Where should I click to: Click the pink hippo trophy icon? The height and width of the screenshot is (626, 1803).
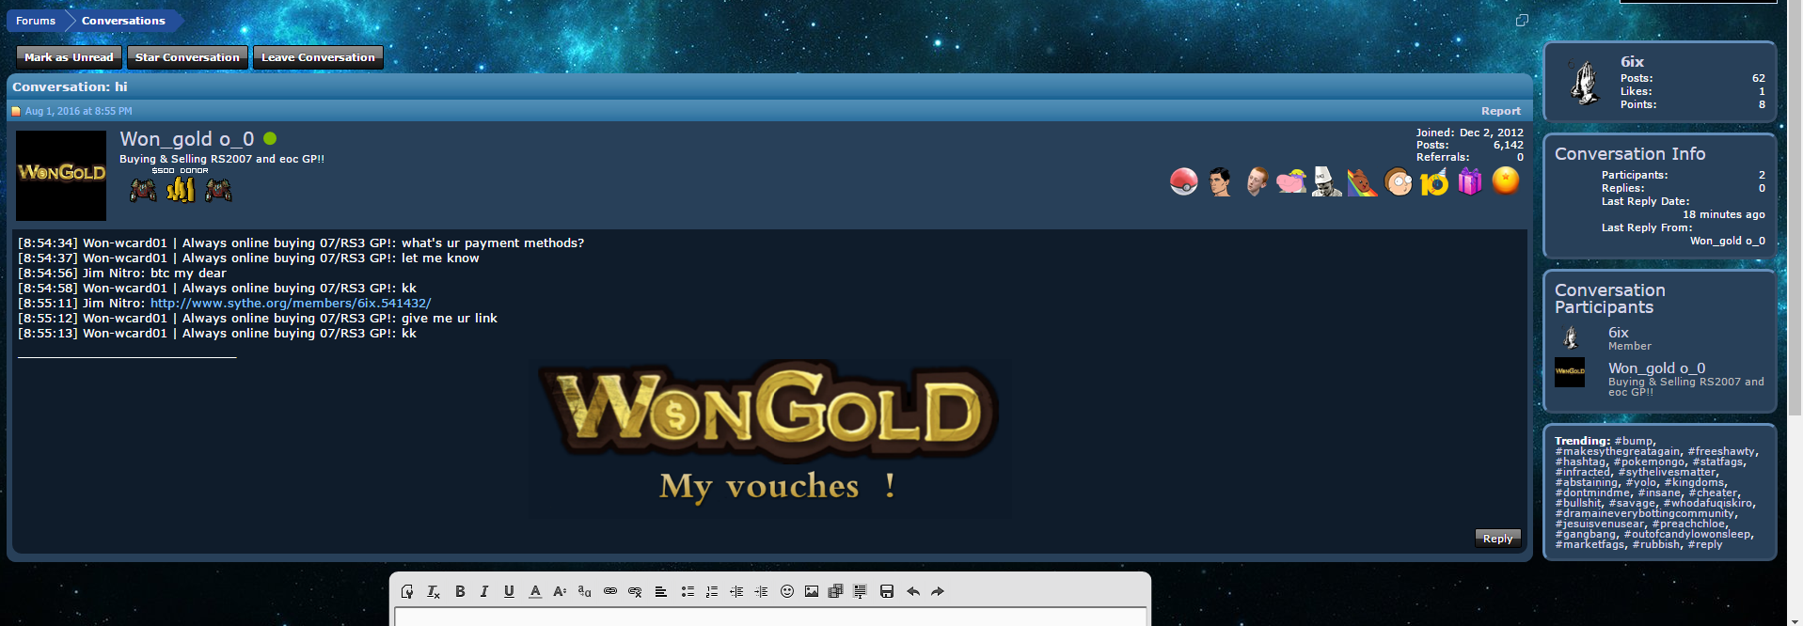click(1291, 181)
